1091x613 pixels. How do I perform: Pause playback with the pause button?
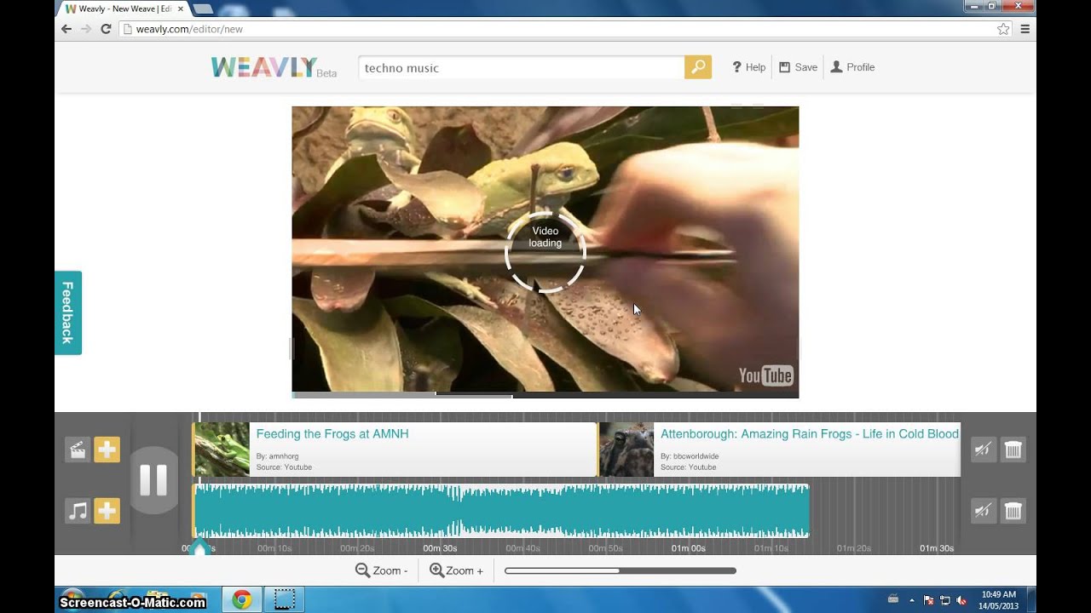(153, 480)
